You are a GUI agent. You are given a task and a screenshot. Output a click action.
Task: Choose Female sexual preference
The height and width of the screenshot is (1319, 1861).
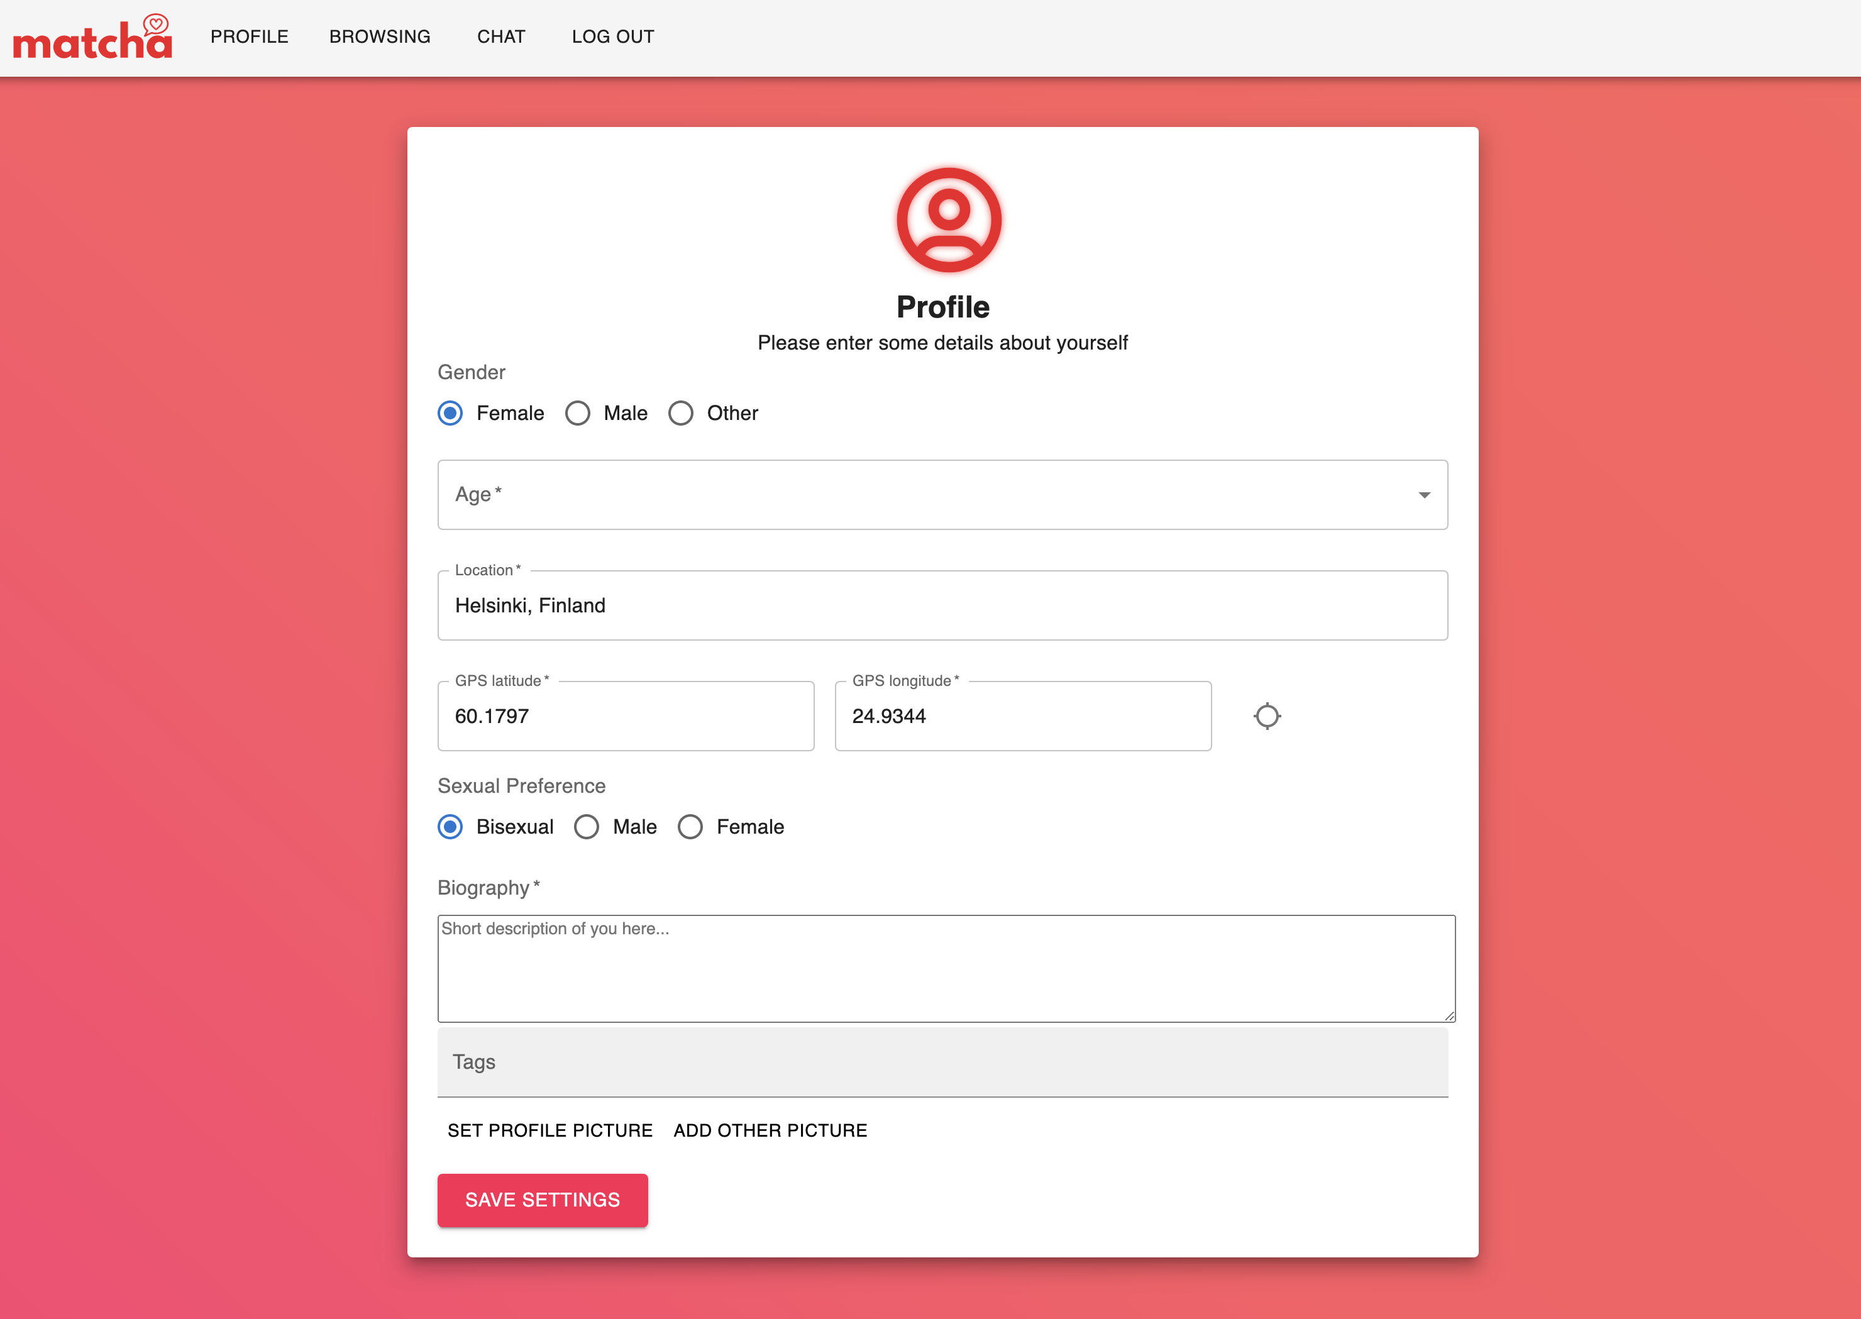coord(690,827)
